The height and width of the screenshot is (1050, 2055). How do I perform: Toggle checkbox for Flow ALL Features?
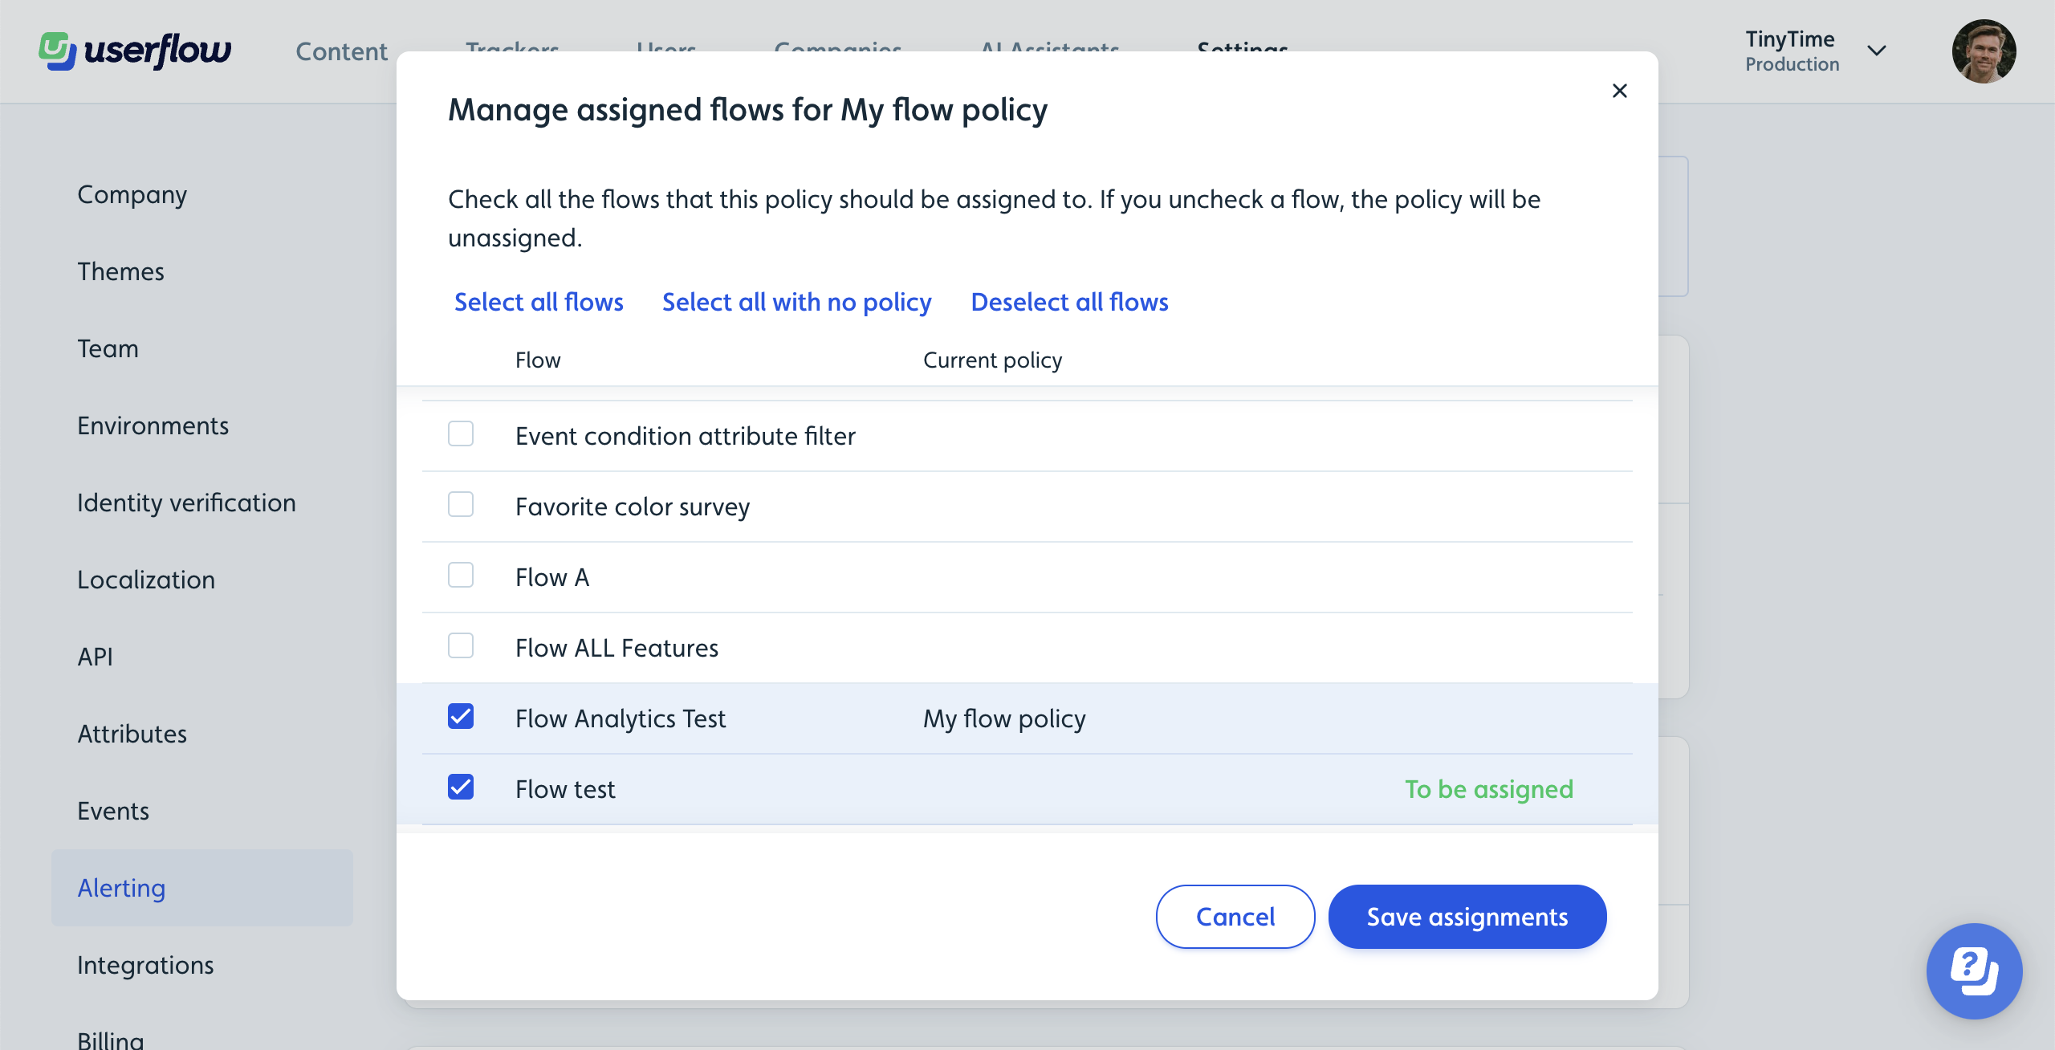click(x=461, y=647)
